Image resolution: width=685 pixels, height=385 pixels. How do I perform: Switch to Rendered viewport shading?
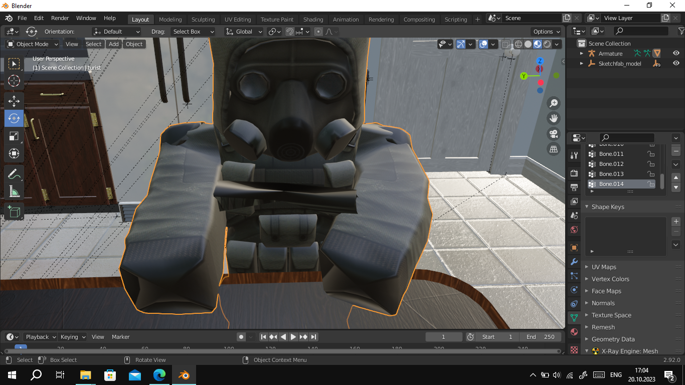tap(547, 44)
